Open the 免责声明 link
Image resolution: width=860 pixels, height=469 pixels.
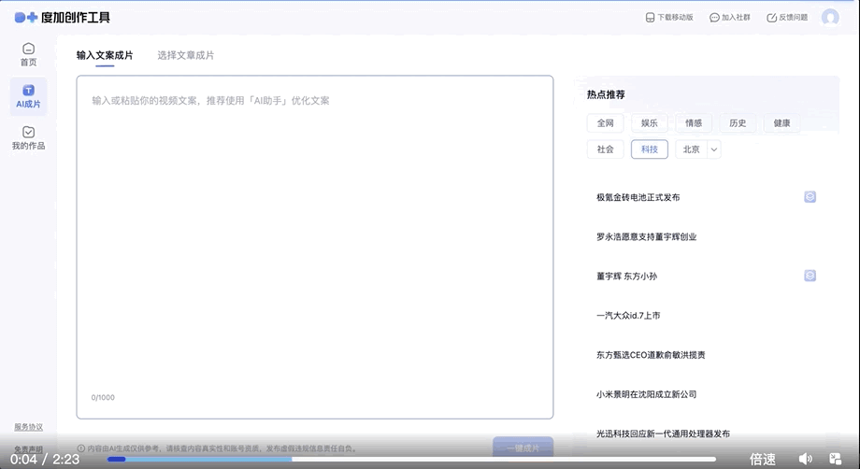29,449
